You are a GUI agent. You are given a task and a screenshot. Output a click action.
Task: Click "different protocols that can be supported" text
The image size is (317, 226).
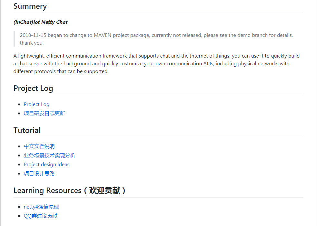click(x=61, y=71)
